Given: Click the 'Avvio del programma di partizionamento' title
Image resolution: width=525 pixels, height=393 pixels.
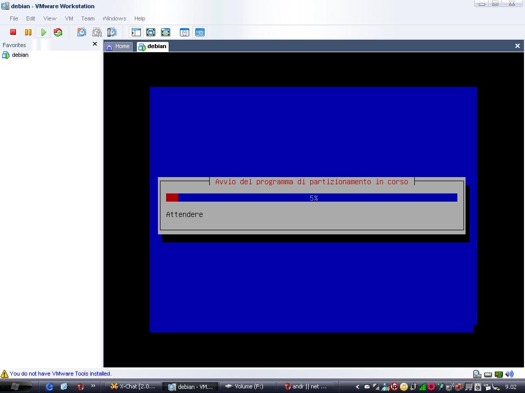Looking at the screenshot, I should 311,182.
